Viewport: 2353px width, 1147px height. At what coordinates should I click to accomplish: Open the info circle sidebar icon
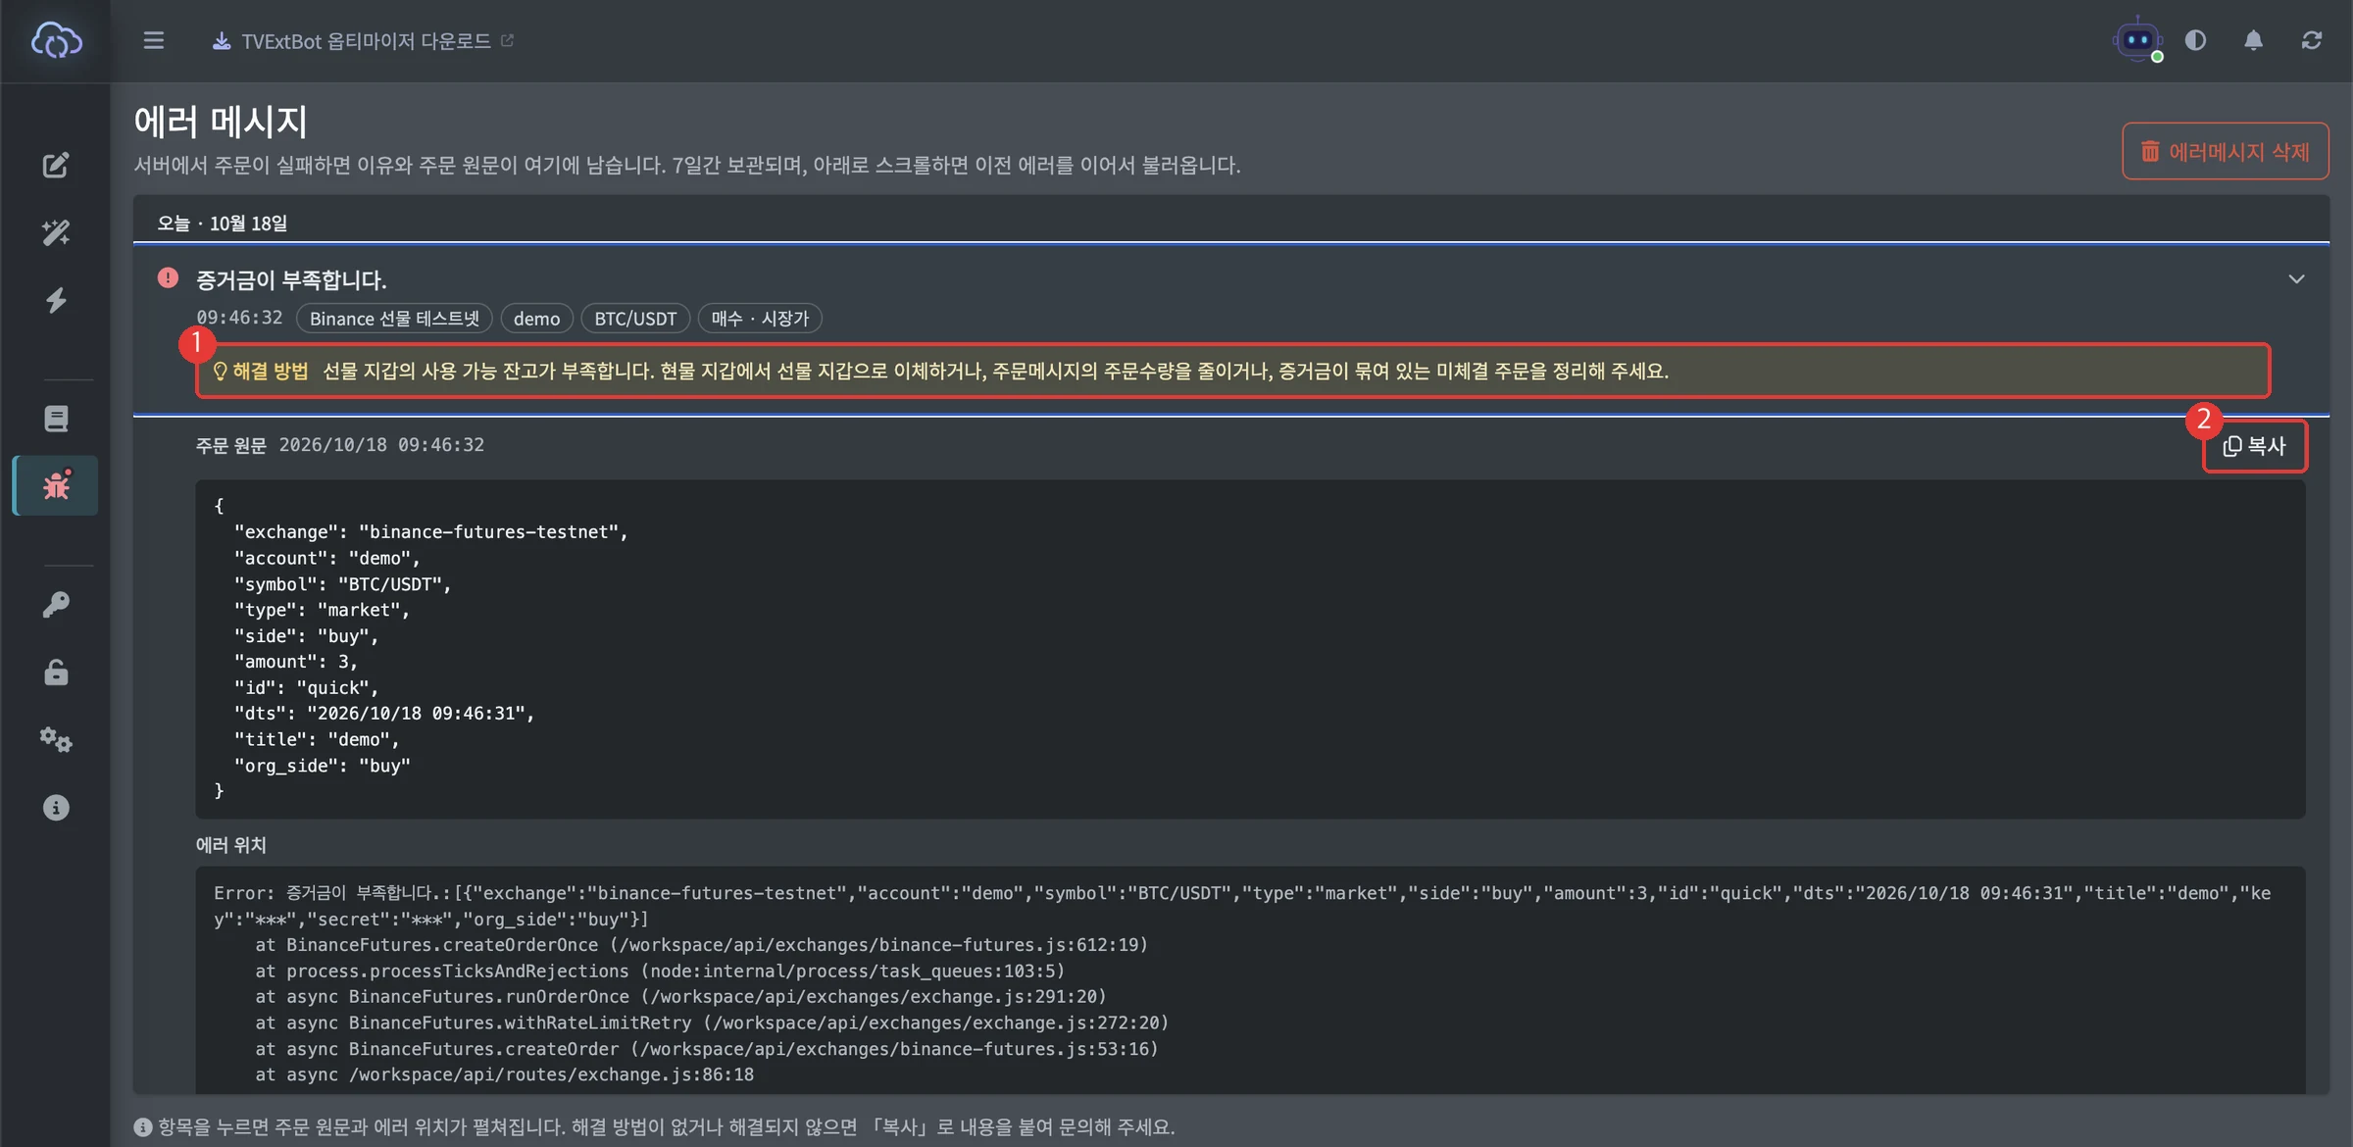click(56, 808)
